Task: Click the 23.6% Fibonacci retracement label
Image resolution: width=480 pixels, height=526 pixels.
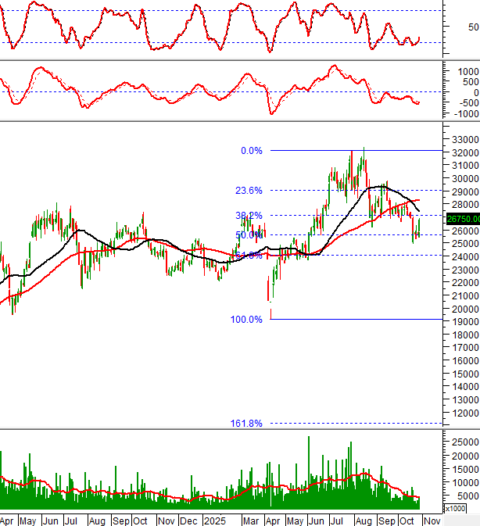Action: [248, 191]
